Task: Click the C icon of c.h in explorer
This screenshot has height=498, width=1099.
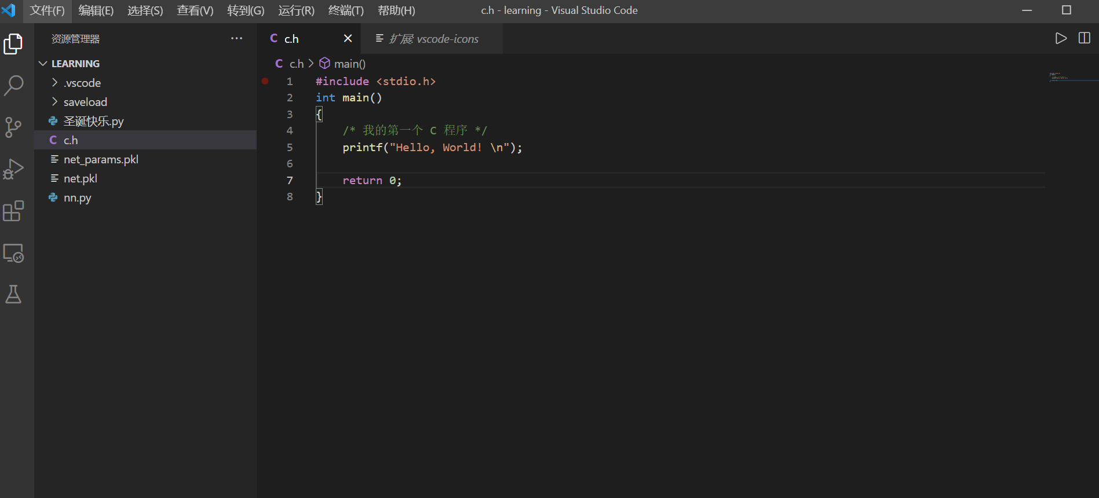Action: 53,140
